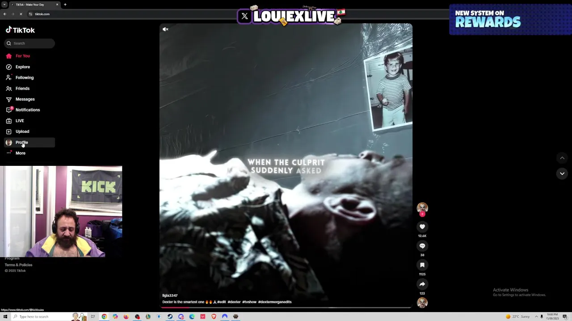Image resolution: width=572 pixels, height=321 pixels.
Task: Open Firefox from the taskbar
Action: 126,317
